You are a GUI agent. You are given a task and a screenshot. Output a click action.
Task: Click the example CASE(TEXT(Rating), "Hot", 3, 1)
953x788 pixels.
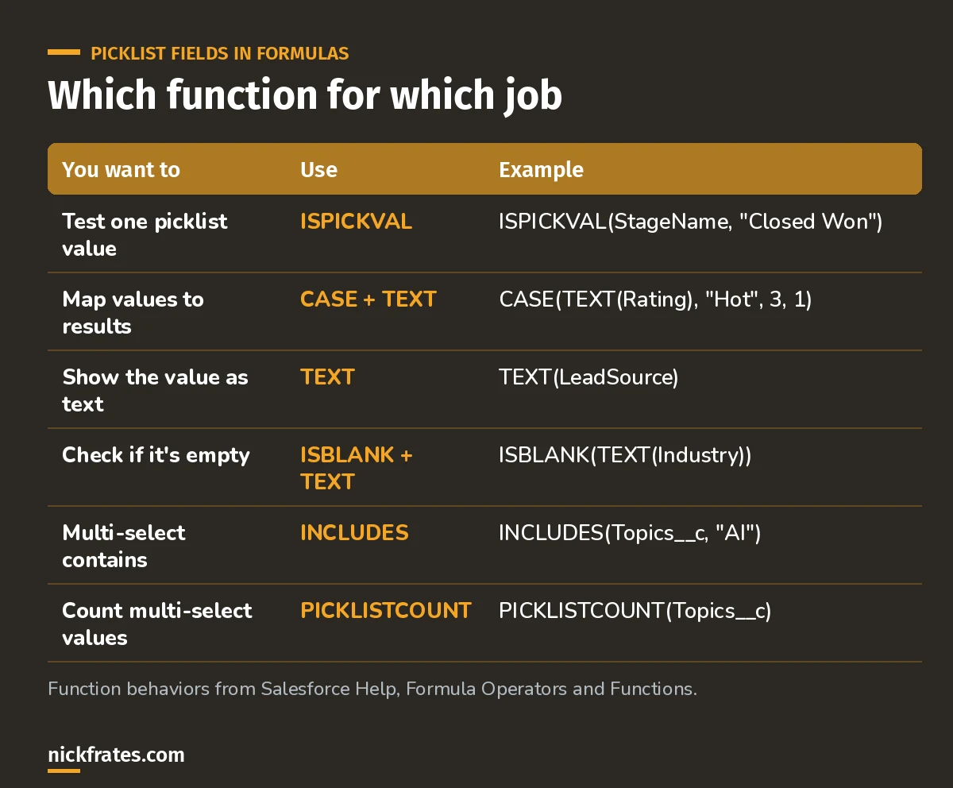[x=655, y=299]
